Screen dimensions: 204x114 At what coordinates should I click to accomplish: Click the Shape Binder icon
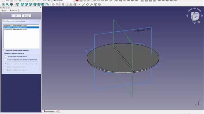click(95, 4)
